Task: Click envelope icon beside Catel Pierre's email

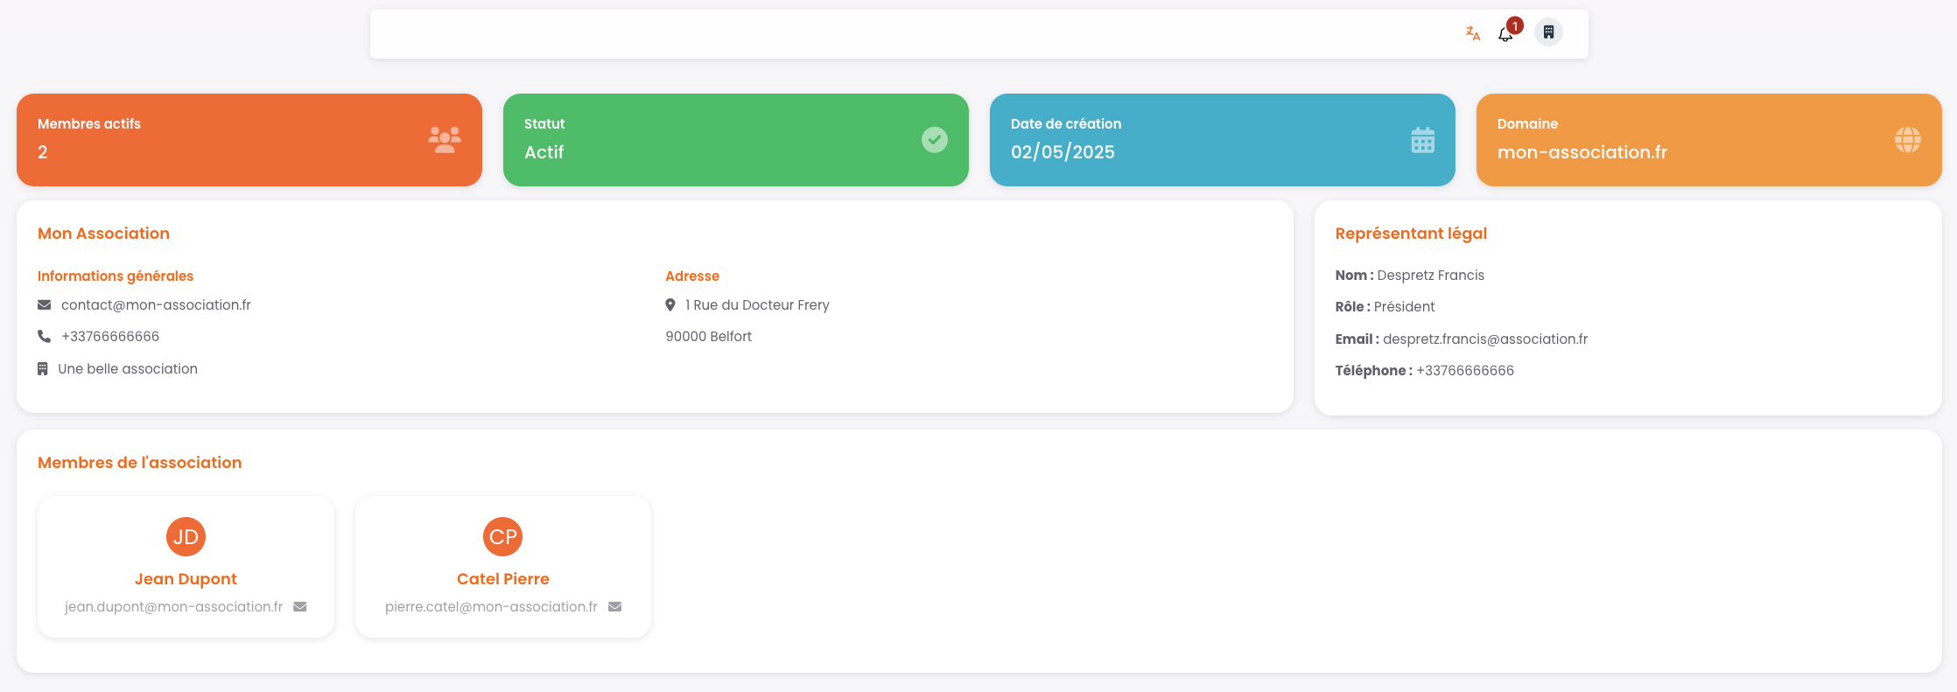Action: [615, 607]
